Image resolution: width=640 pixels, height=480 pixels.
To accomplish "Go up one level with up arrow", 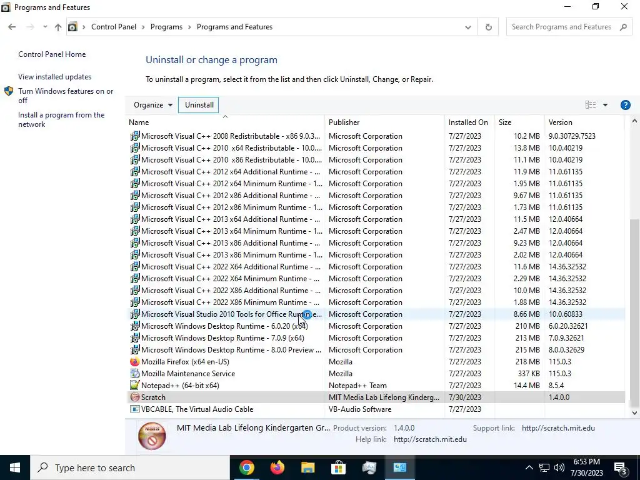I will point(58,27).
